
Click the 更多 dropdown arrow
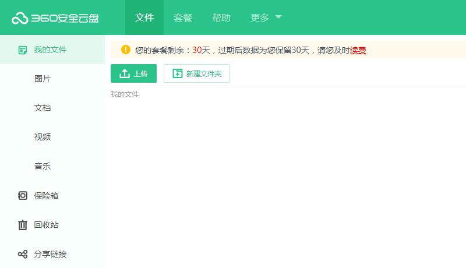pos(278,17)
